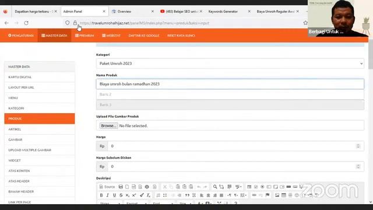Screen dimensions: 373x210
Task: Click the Insert Image icon
Action: coord(277,195)
